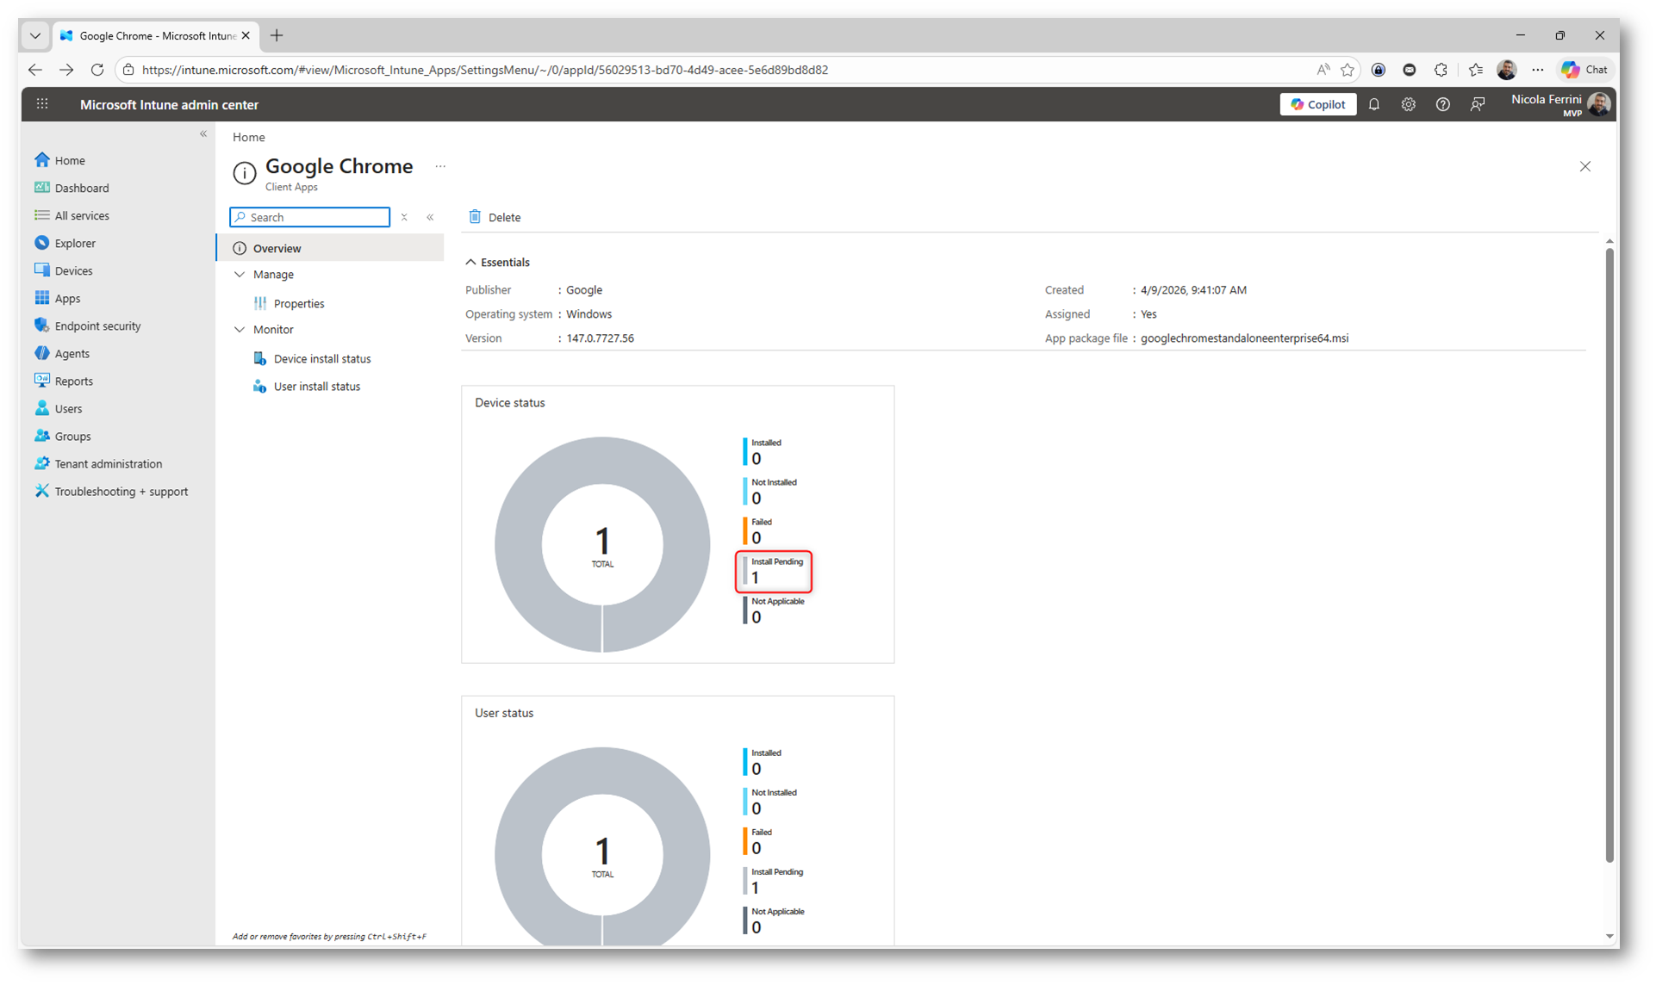The width and height of the screenshot is (1656, 985).
Task: Open Endpoint security in sidebar
Action: point(97,325)
